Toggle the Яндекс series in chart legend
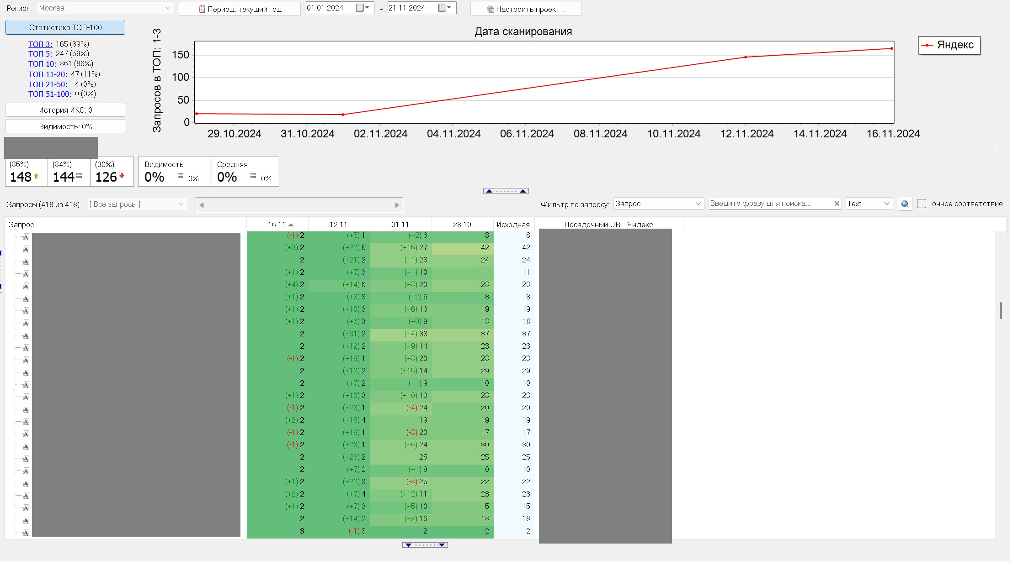The height and width of the screenshot is (565, 1013). tap(949, 45)
